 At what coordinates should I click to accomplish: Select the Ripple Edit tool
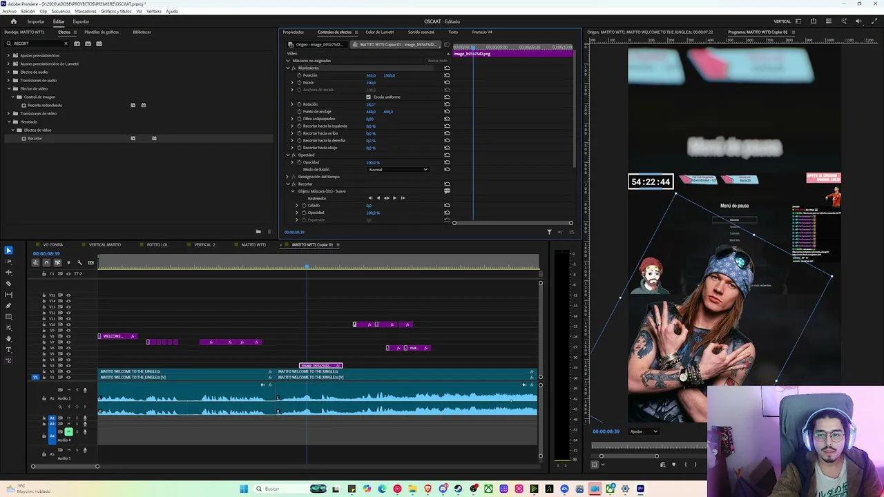(x=8, y=273)
